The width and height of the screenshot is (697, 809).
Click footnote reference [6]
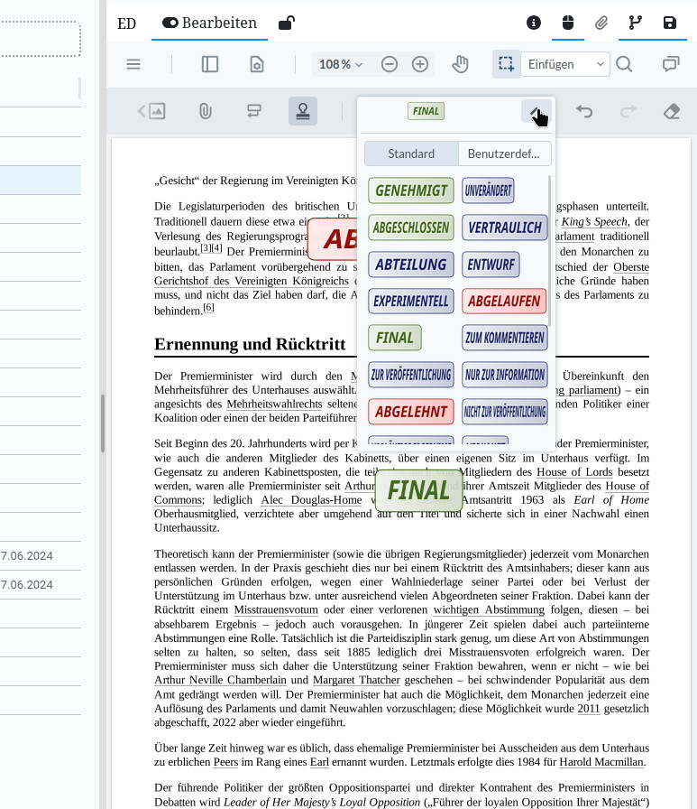tap(208, 308)
